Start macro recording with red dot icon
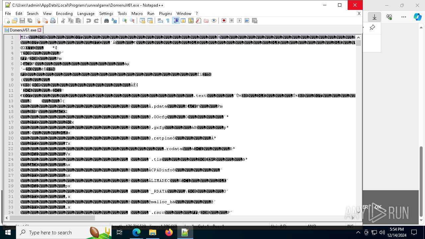The width and height of the screenshot is (425, 239). [x=224, y=21]
